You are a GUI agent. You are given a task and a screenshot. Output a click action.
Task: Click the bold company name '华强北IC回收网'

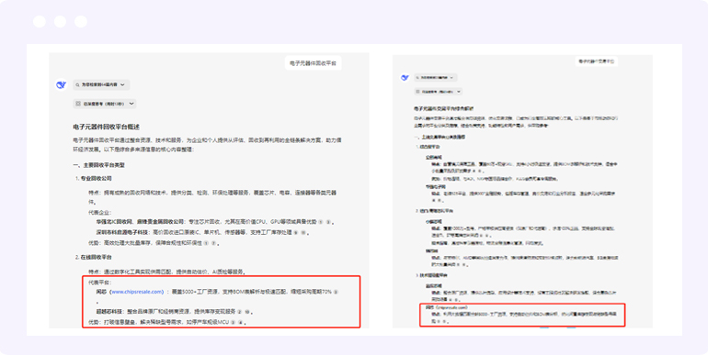point(114,222)
